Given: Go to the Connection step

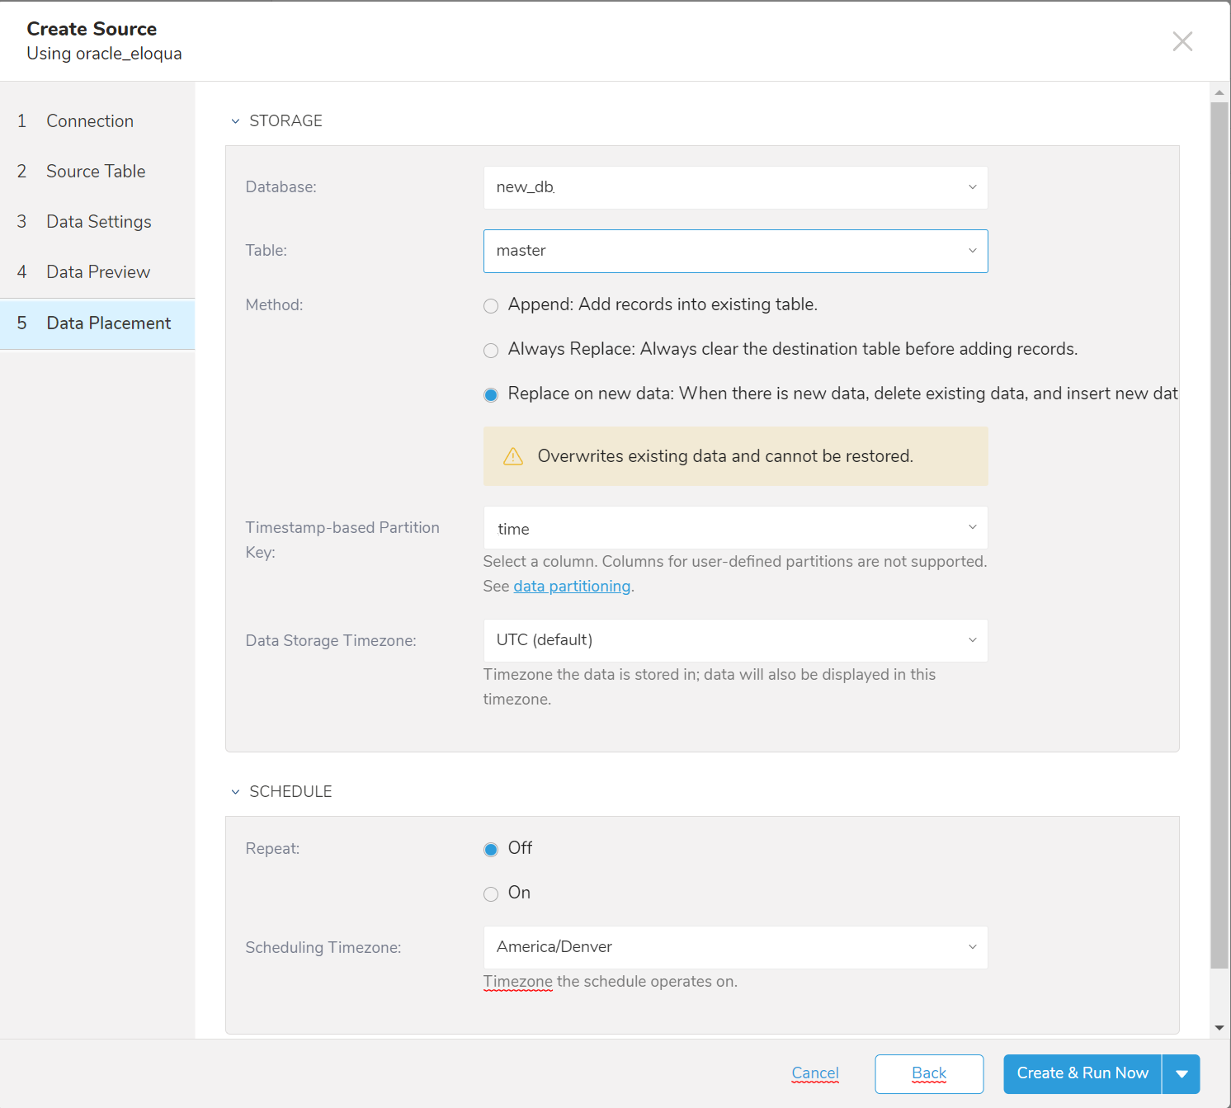Looking at the screenshot, I should (x=90, y=121).
